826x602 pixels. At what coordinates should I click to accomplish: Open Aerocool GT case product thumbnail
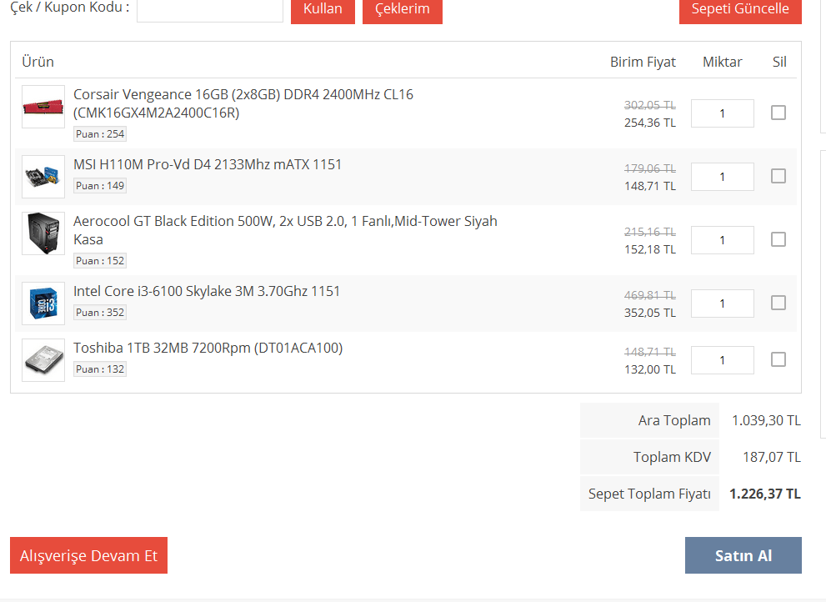tap(43, 233)
